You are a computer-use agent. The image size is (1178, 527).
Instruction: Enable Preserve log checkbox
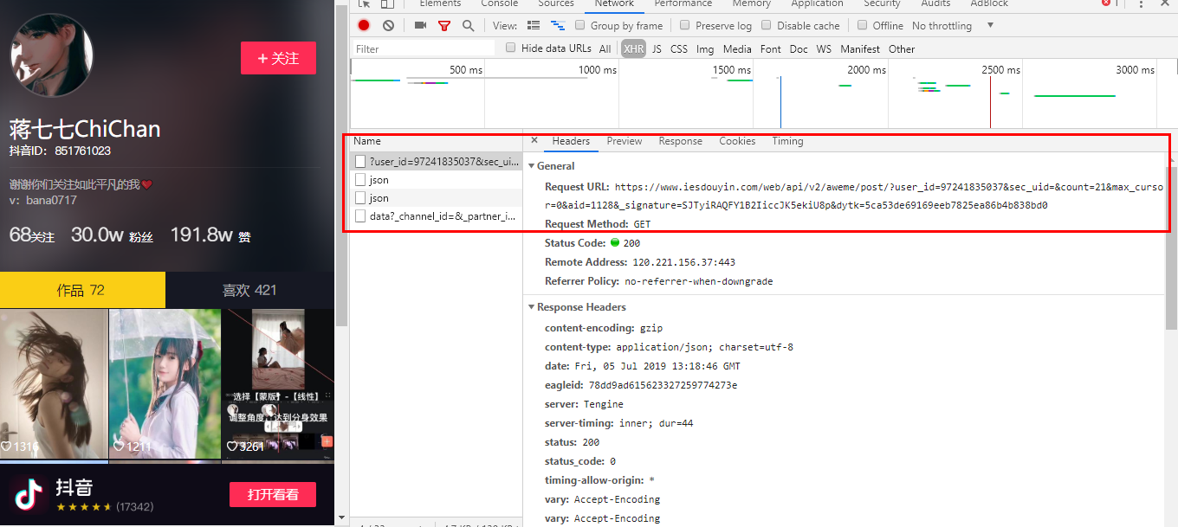tap(685, 25)
